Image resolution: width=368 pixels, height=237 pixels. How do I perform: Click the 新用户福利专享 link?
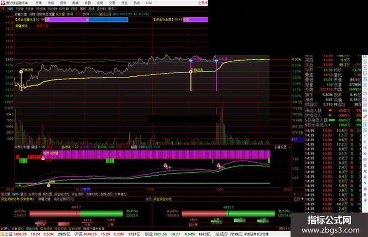click(93, 228)
